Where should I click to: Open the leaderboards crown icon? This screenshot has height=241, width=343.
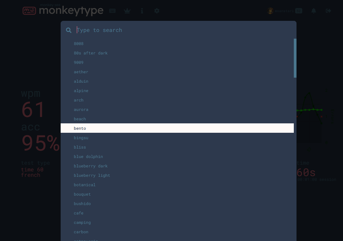pyautogui.click(x=127, y=11)
